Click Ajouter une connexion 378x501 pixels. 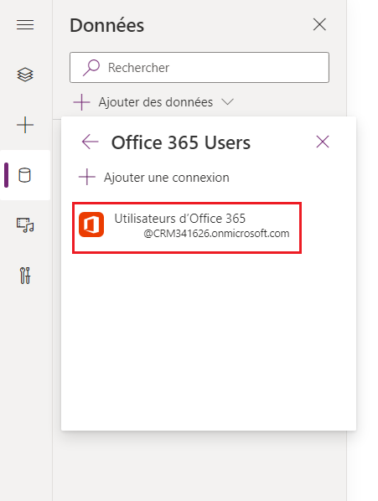point(154,178)
